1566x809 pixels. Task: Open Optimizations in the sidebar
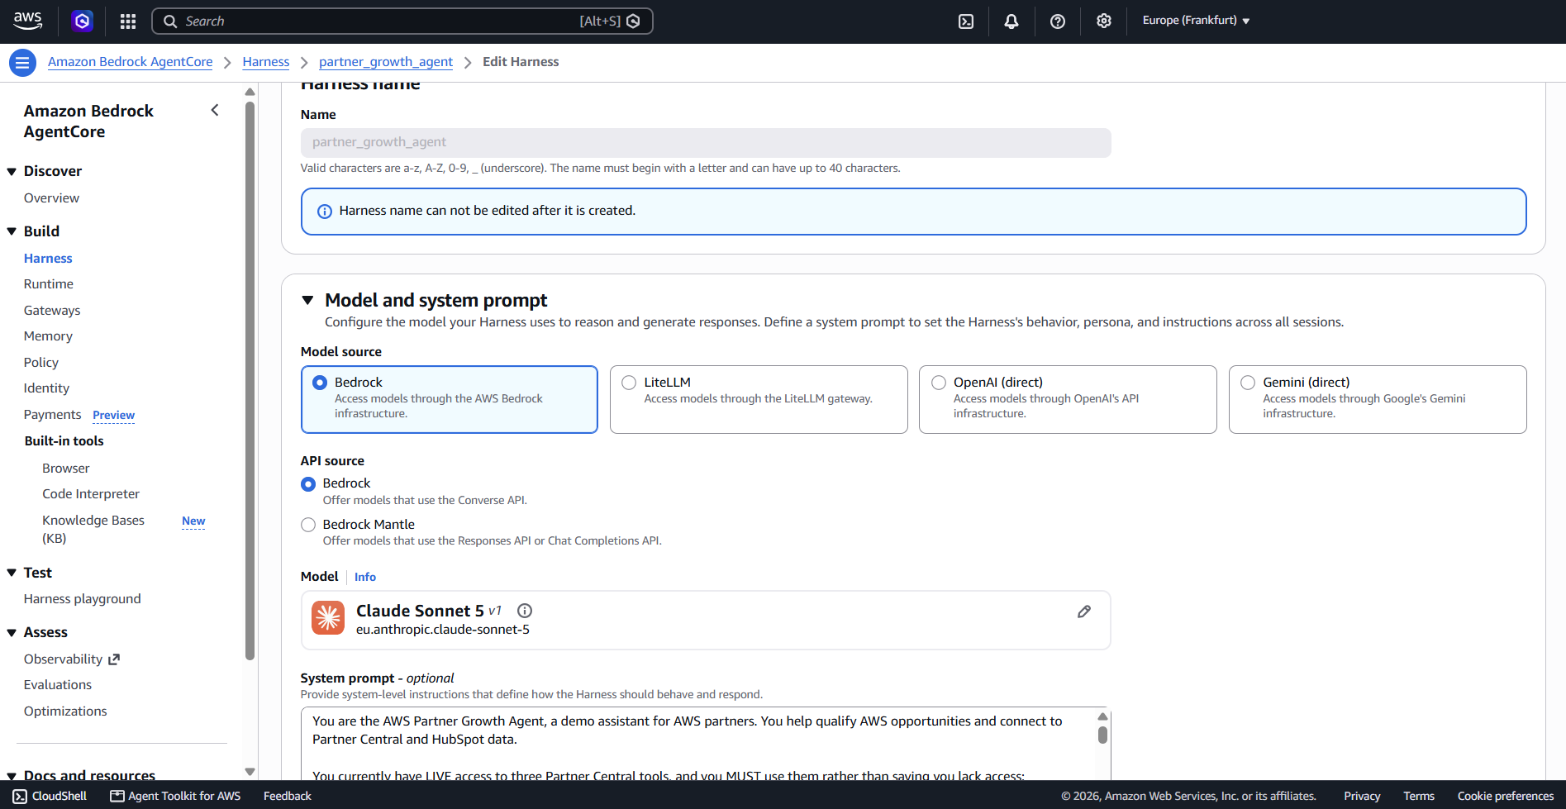coord(65,711)
